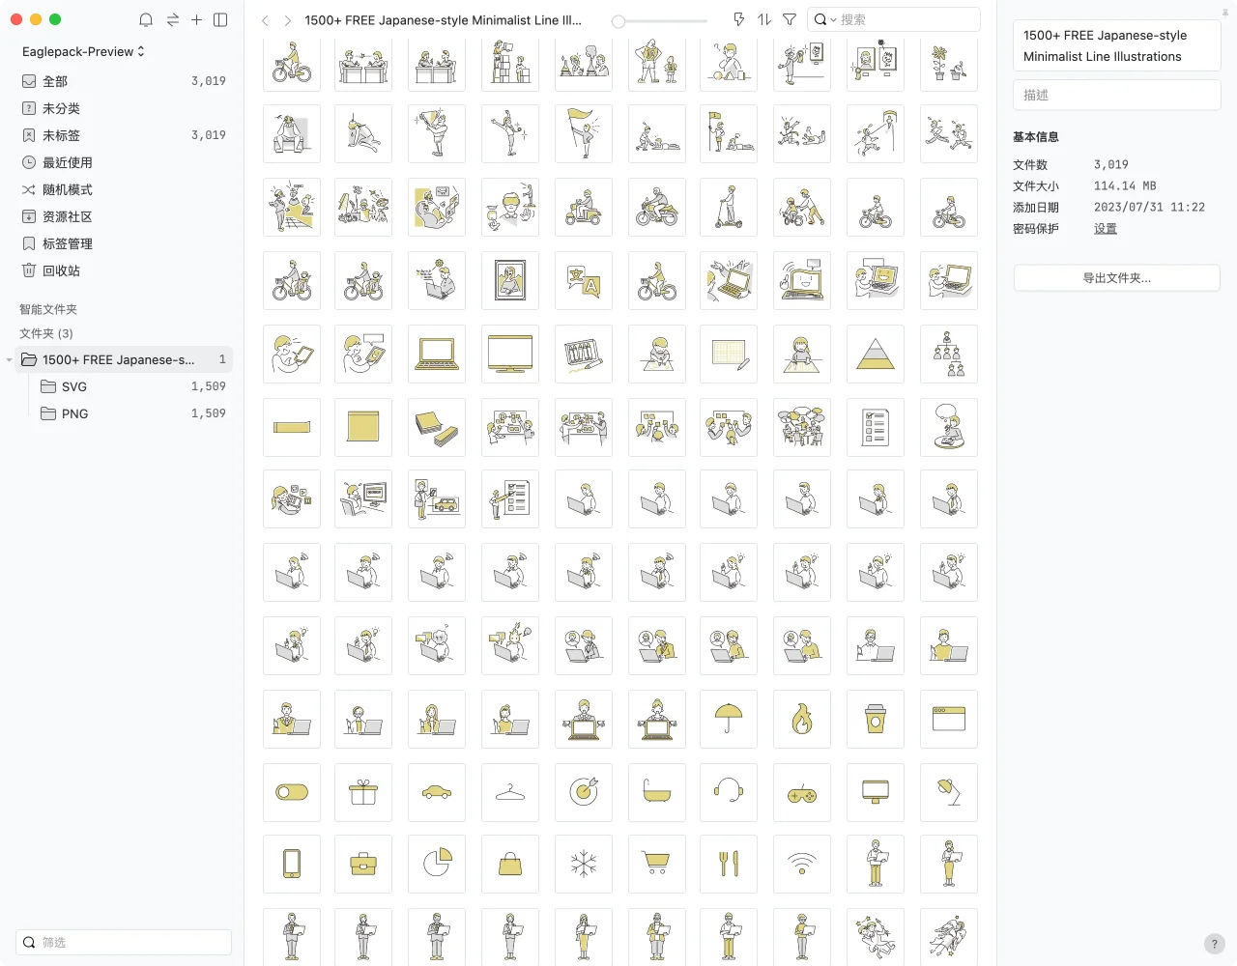Screen dimensions: 1237x966
Task: Switch to 随机模式 view
Action: (67, 189)
